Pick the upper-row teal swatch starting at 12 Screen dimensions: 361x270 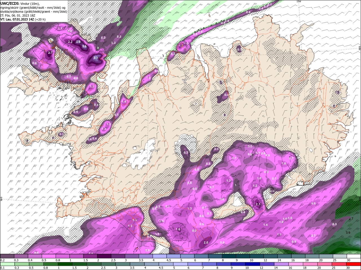(x=270, y=256)
